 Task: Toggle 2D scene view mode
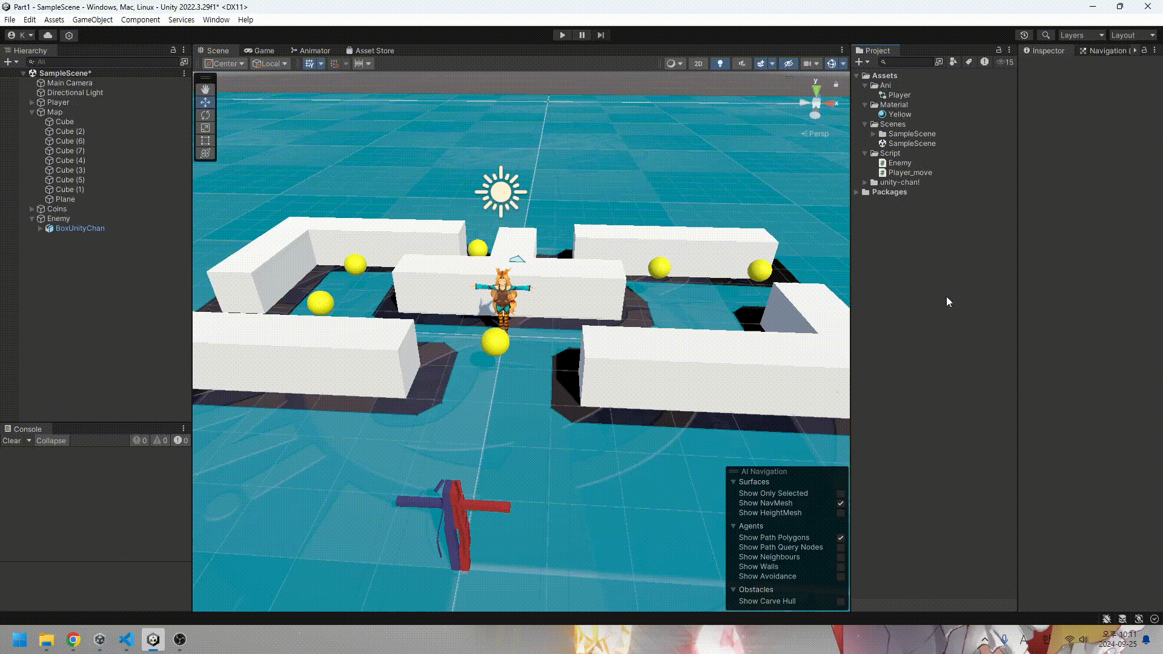click(x=698, y=64)
